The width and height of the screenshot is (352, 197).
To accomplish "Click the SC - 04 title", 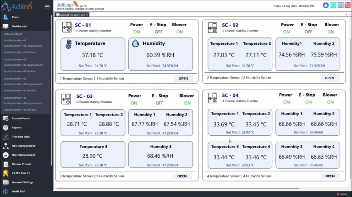I will [230, 96].
